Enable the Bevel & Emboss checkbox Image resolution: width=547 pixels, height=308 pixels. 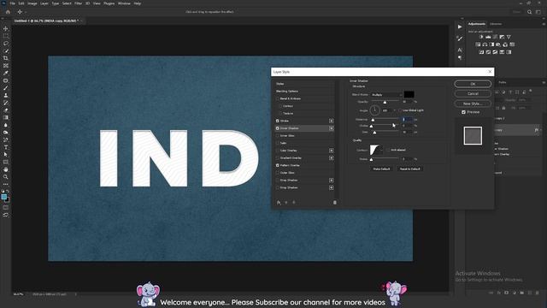pyautogui.click(x=278, y=99)
